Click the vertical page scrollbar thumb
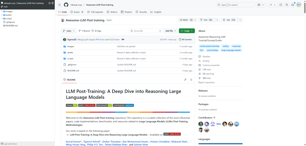Screen dimensions: 306x146 [305, 8]
